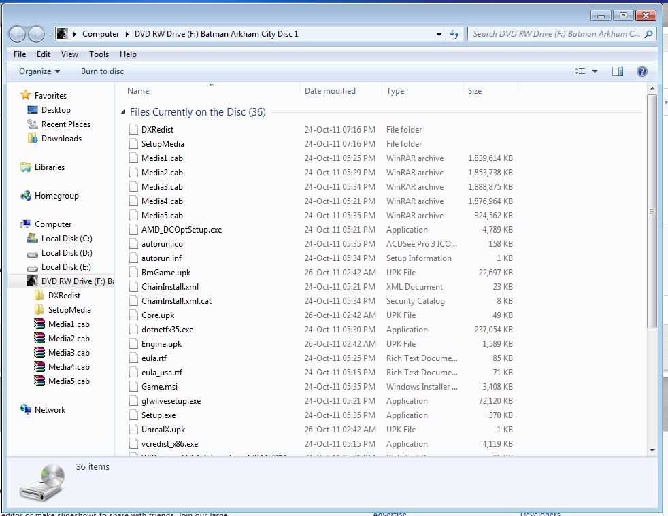Open Local Disk (C:) in navigation pane
Image resolution: width=668 pixels, height=516 pixels.
tap(67, 239)
